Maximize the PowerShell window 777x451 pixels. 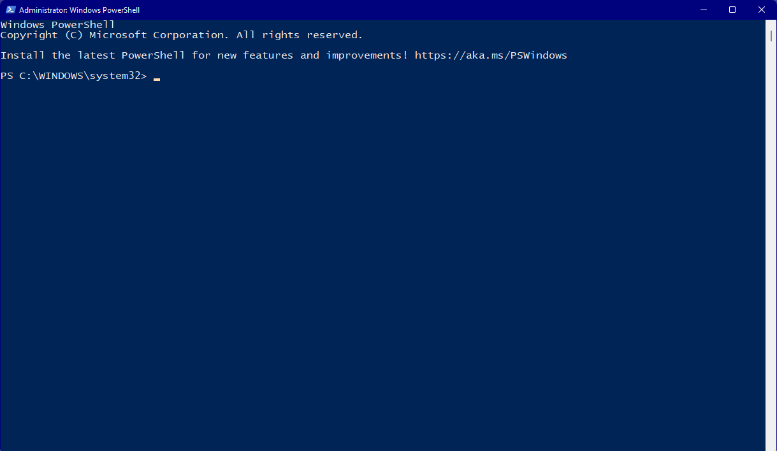click(x=732, y=10)
